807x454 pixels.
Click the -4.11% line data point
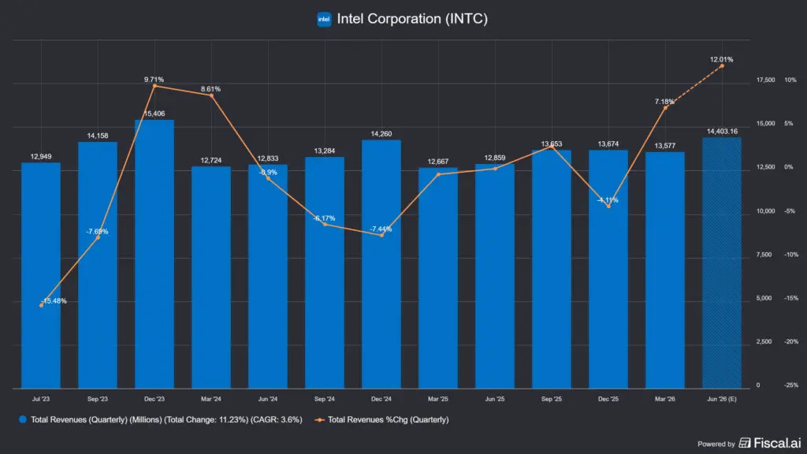(x=608, y=207)
